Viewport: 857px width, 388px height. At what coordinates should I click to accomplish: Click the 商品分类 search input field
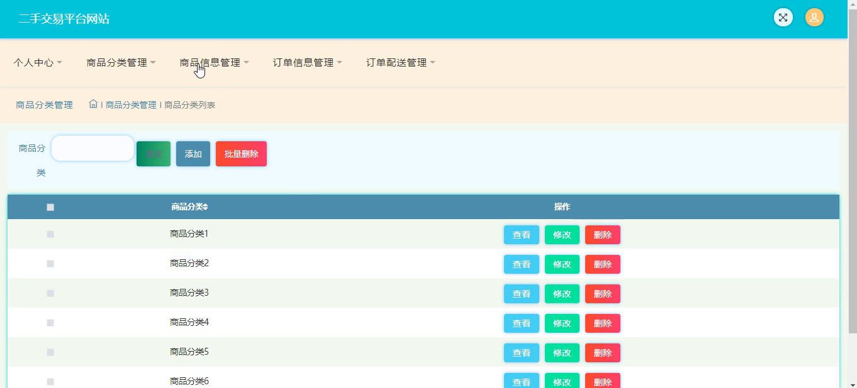[x=92, y=148]
